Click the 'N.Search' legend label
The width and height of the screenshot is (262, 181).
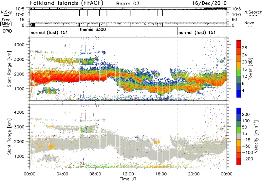[x=253, y=12]
